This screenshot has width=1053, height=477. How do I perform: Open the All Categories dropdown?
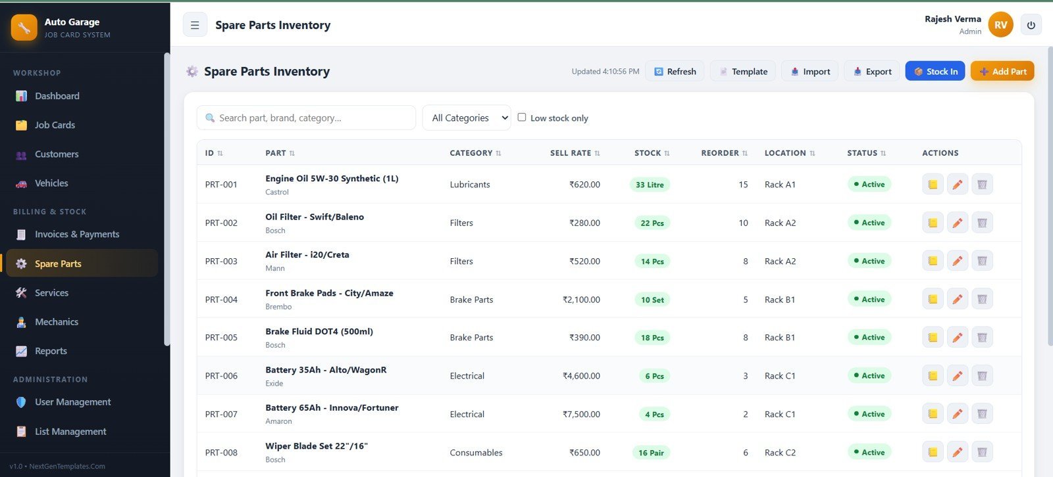click(467, 118)
